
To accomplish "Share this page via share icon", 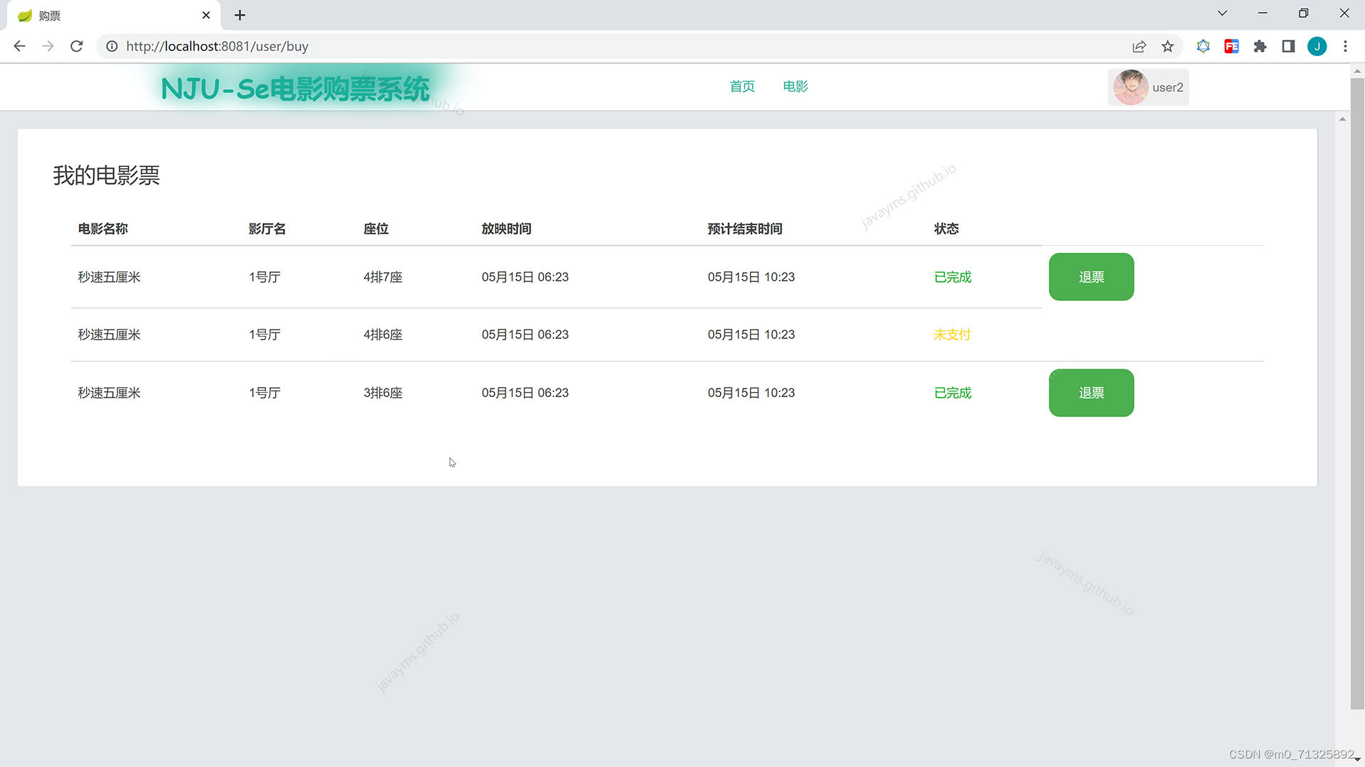I will point(1139,46).
